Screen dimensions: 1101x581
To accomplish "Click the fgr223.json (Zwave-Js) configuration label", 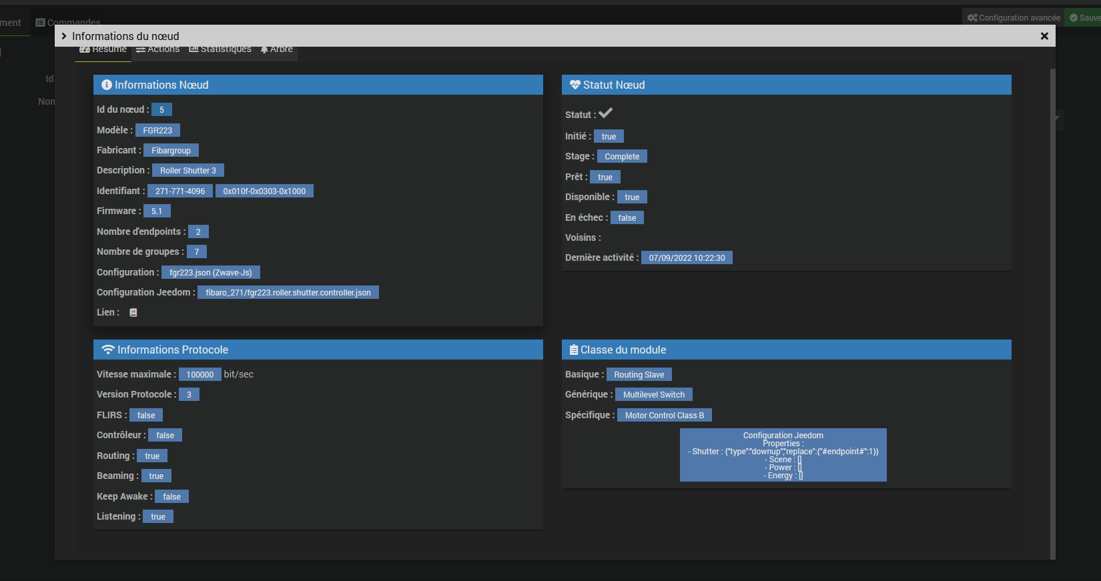I will coord(210,272).
